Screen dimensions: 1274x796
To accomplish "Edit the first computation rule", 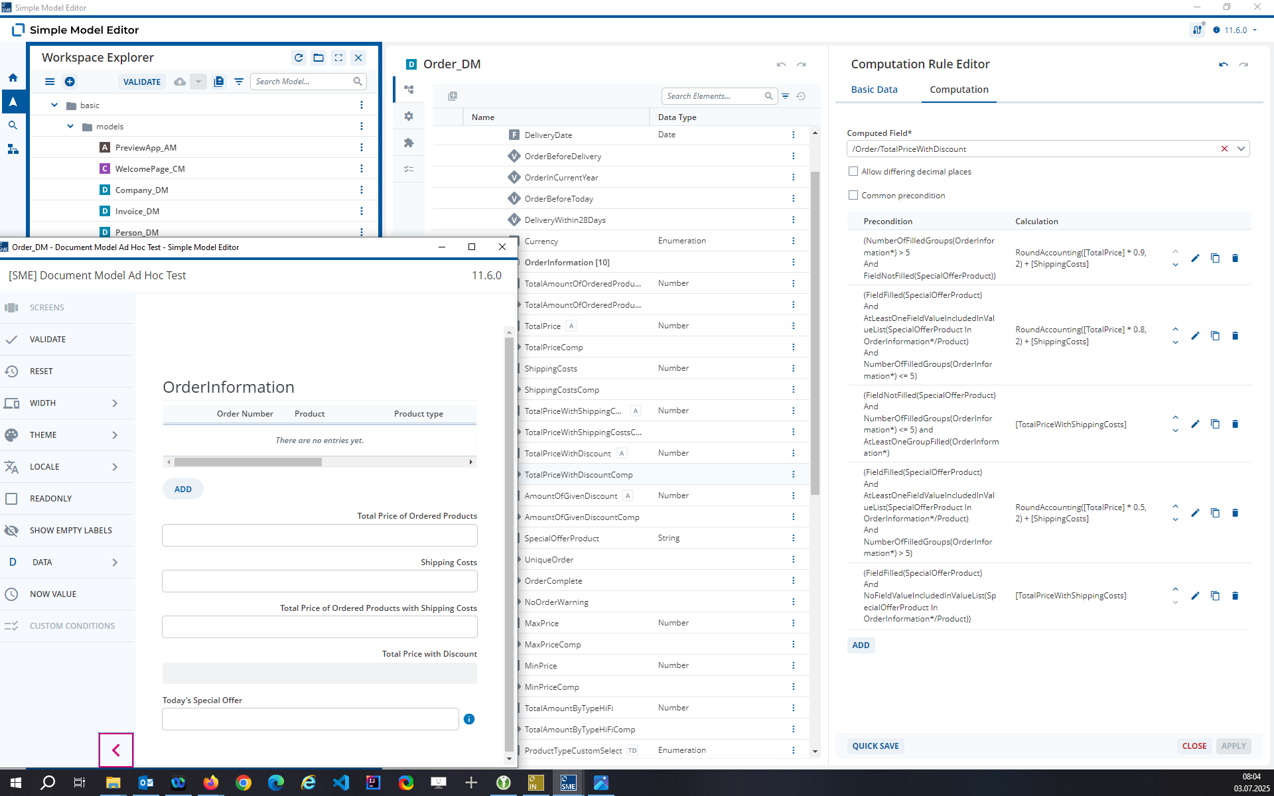I will click(1195, 258).
